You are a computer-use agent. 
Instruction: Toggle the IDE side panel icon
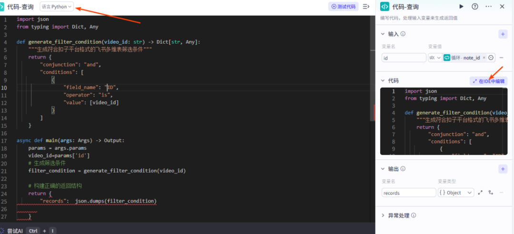(366, 7)
